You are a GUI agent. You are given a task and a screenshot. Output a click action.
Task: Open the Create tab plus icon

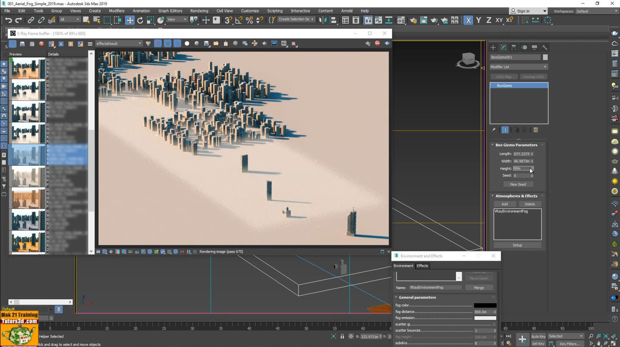coord(493,47)
